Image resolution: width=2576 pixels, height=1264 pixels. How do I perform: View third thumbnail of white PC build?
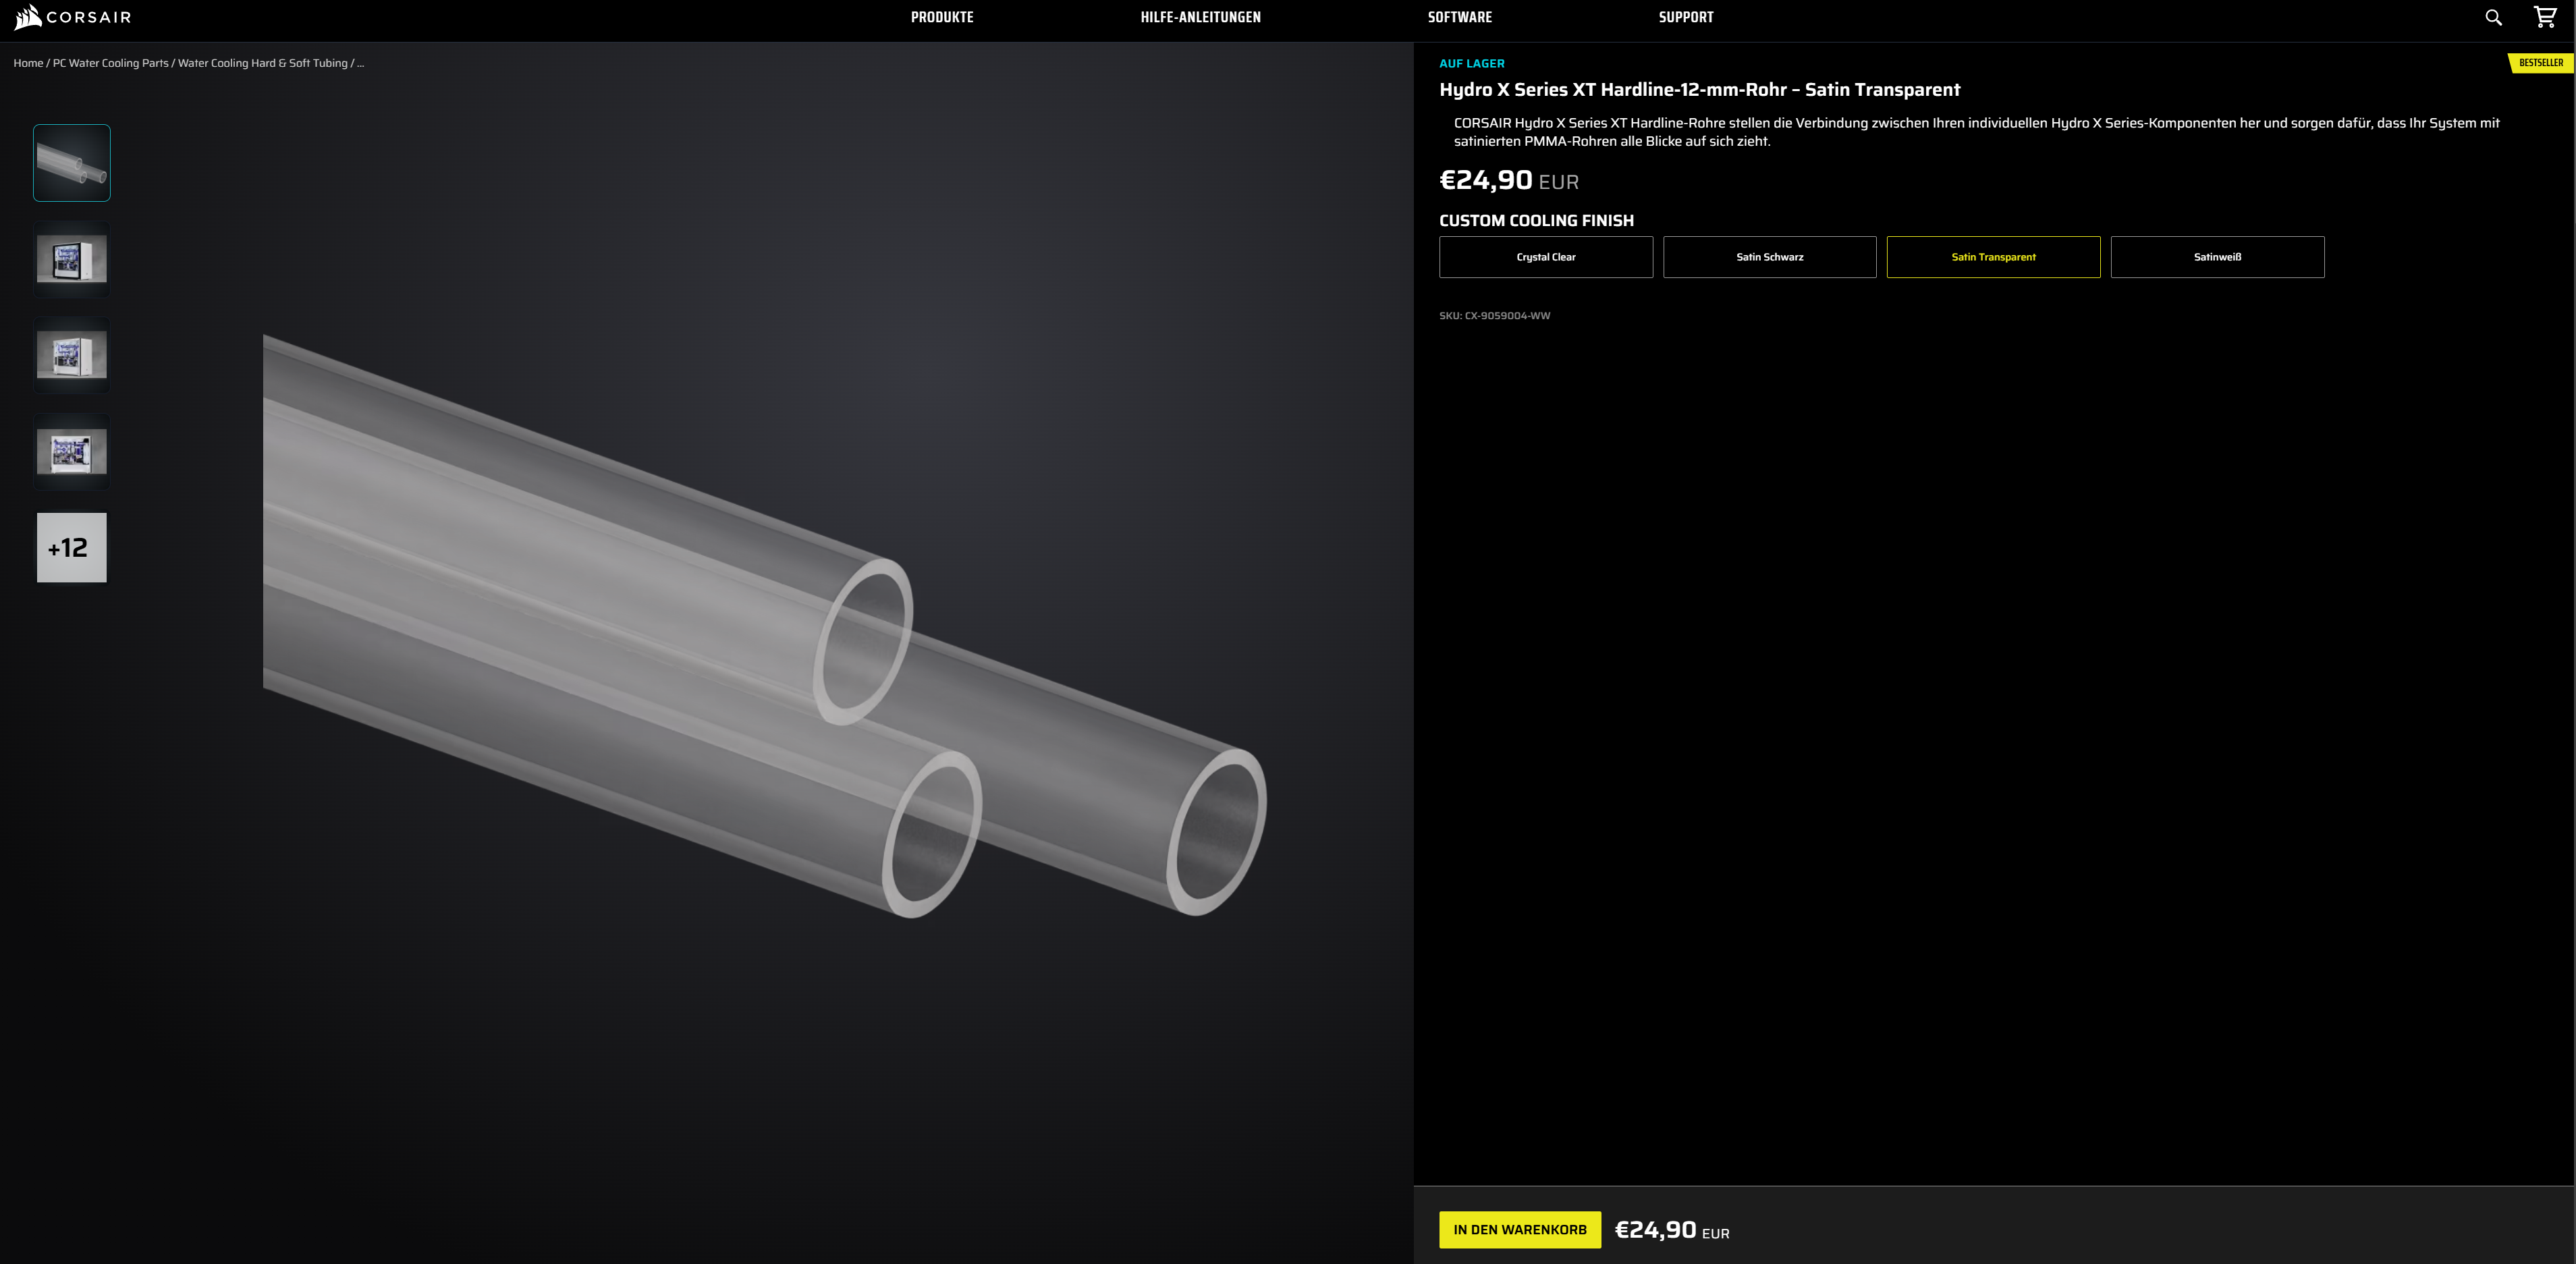[x=72, y=355]
